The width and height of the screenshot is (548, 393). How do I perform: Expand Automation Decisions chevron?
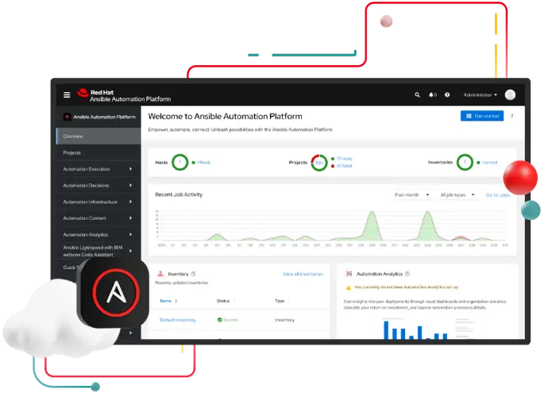[x=130, y=185]
